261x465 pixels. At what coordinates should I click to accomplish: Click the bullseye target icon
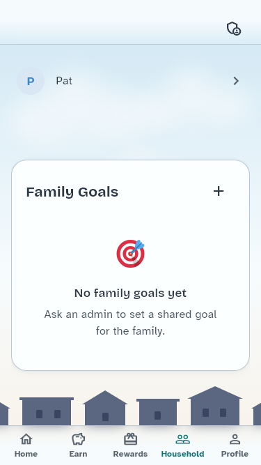pos(131,254)
